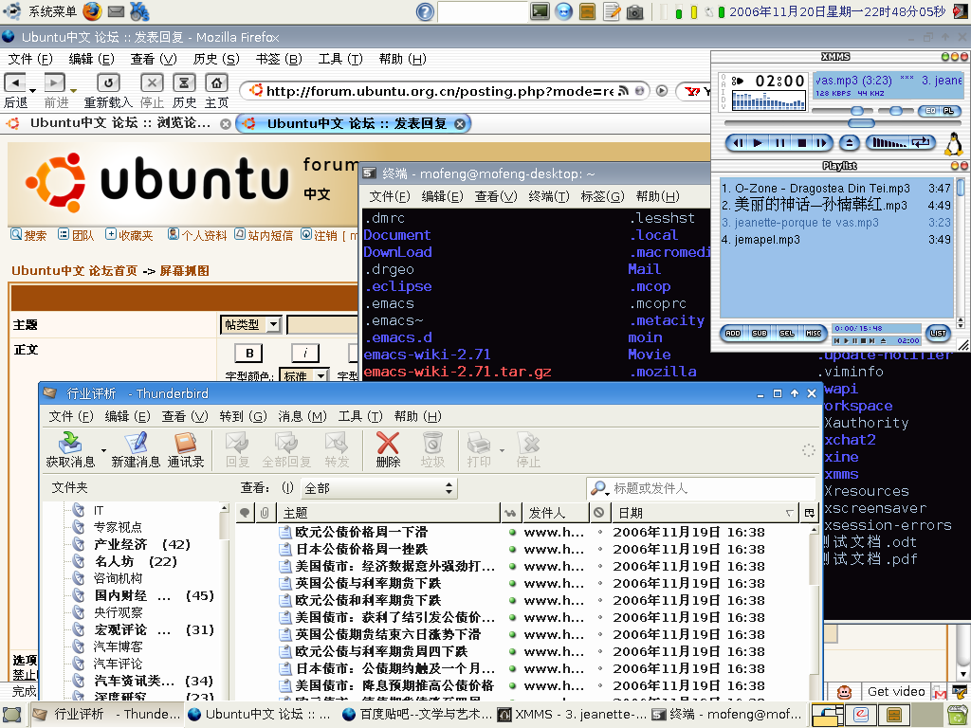The height and width of the screenshot is (728, 971).
Task: Open 系统菜单 in top panel
Action: [51, 11]
